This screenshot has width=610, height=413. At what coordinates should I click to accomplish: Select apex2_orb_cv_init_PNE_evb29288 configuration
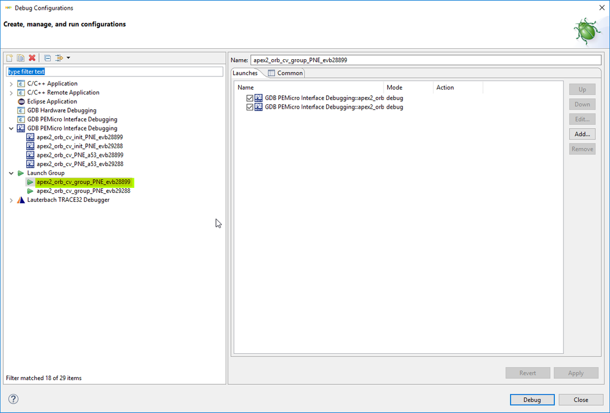[80, 146]
